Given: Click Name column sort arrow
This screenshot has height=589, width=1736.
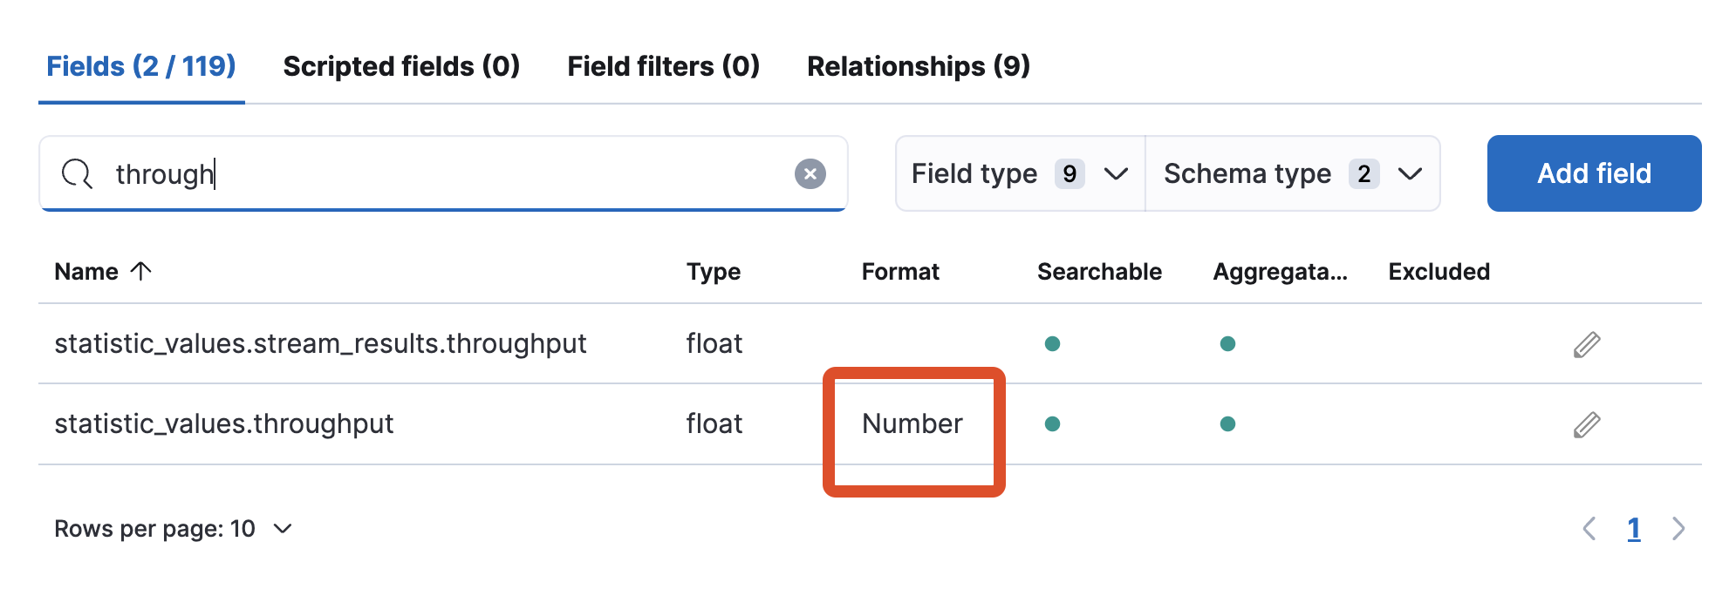Looking at the screenshot, I should click(141, 272).
